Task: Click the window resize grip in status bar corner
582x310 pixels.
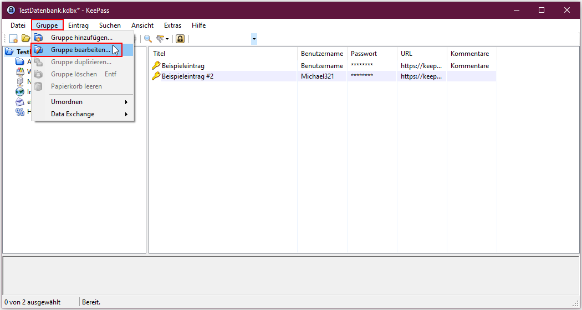Action: 576,303
